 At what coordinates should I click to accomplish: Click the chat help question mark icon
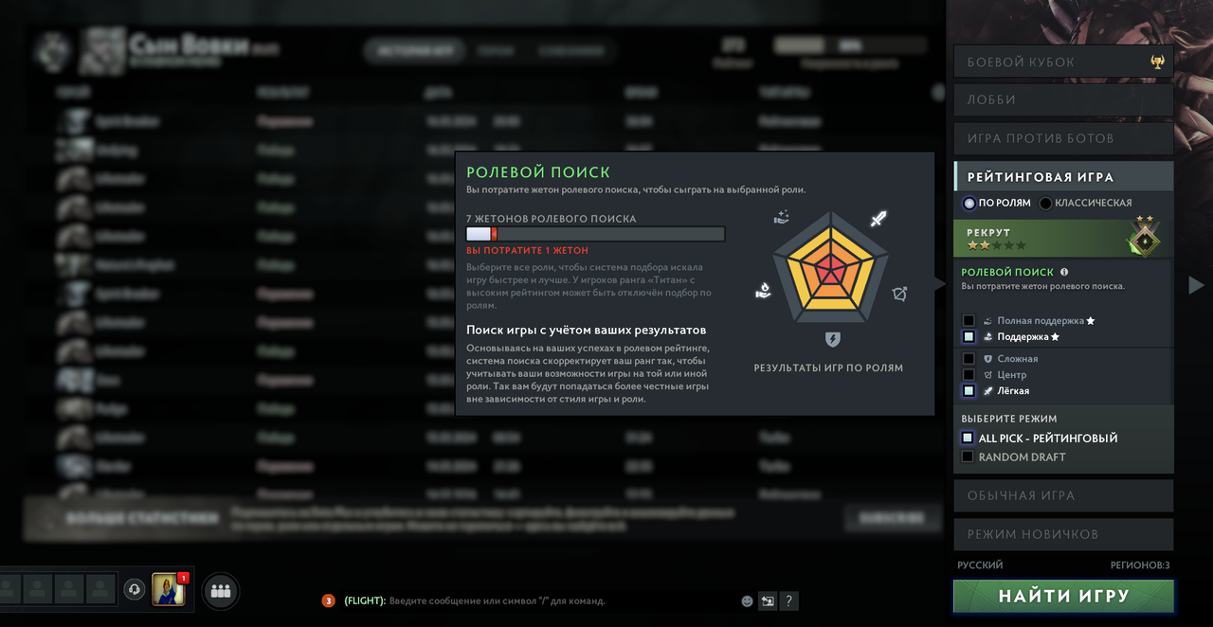click(x=788, y=600)
